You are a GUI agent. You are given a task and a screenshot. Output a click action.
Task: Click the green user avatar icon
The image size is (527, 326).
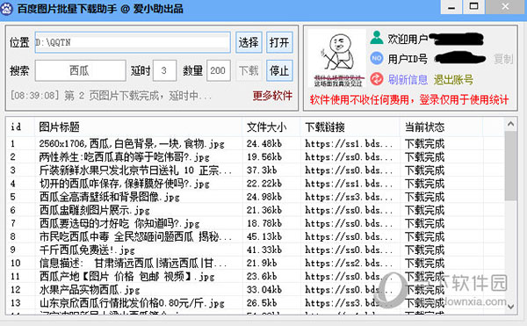click(x=377, y=38)
